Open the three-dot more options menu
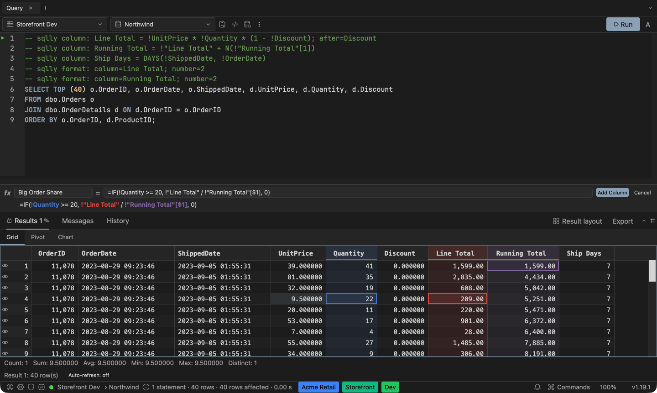 tap(259, 24)
